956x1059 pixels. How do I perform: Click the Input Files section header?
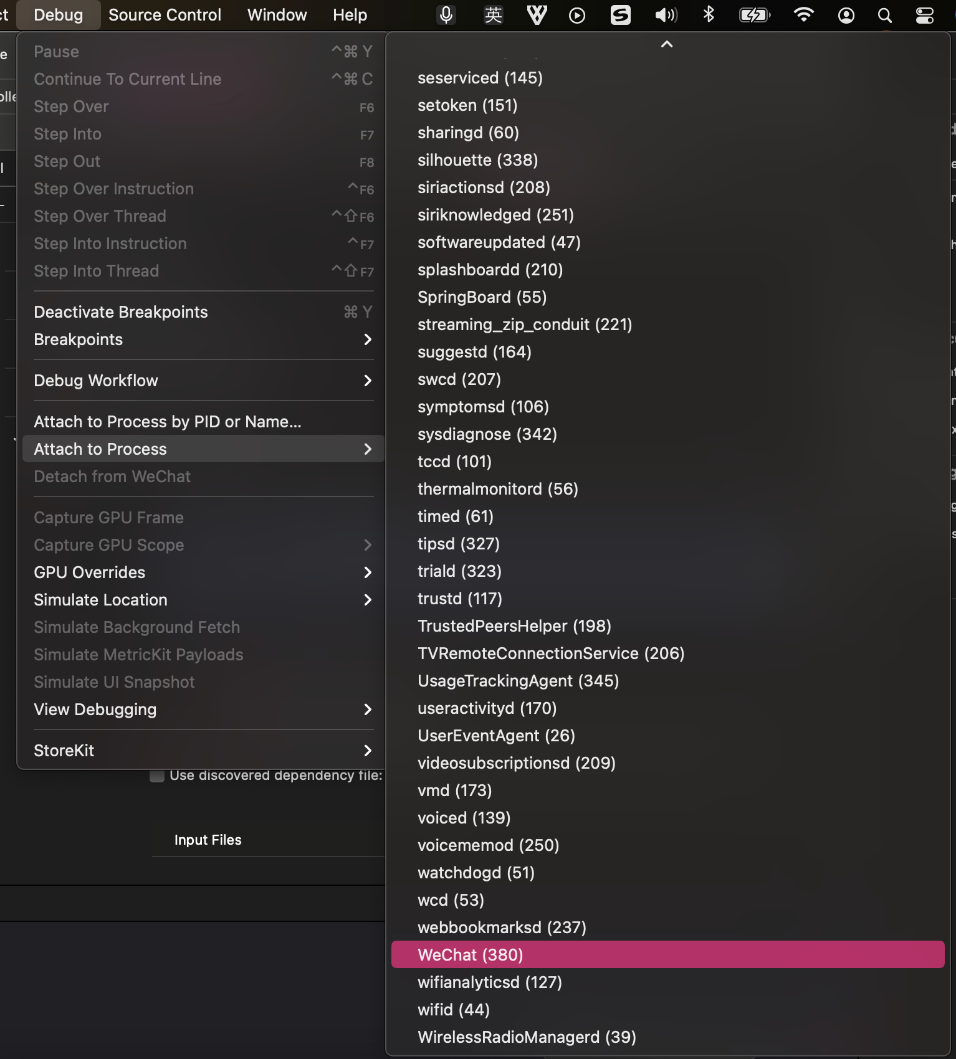click(208, 840)
